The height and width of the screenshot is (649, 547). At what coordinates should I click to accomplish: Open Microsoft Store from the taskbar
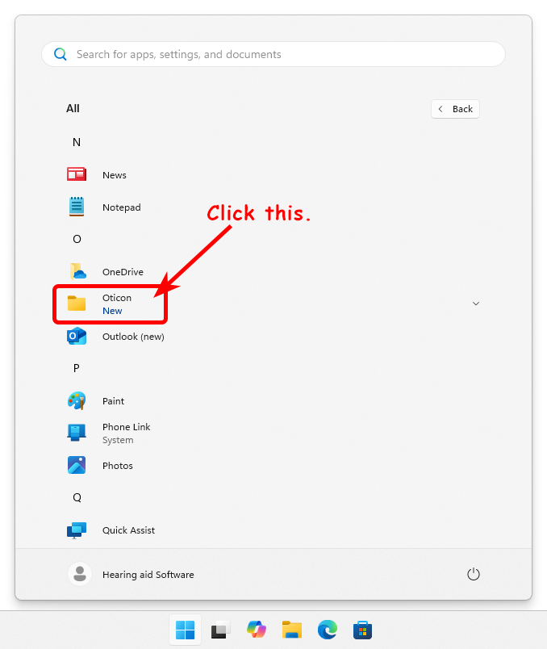click(362, 630)
